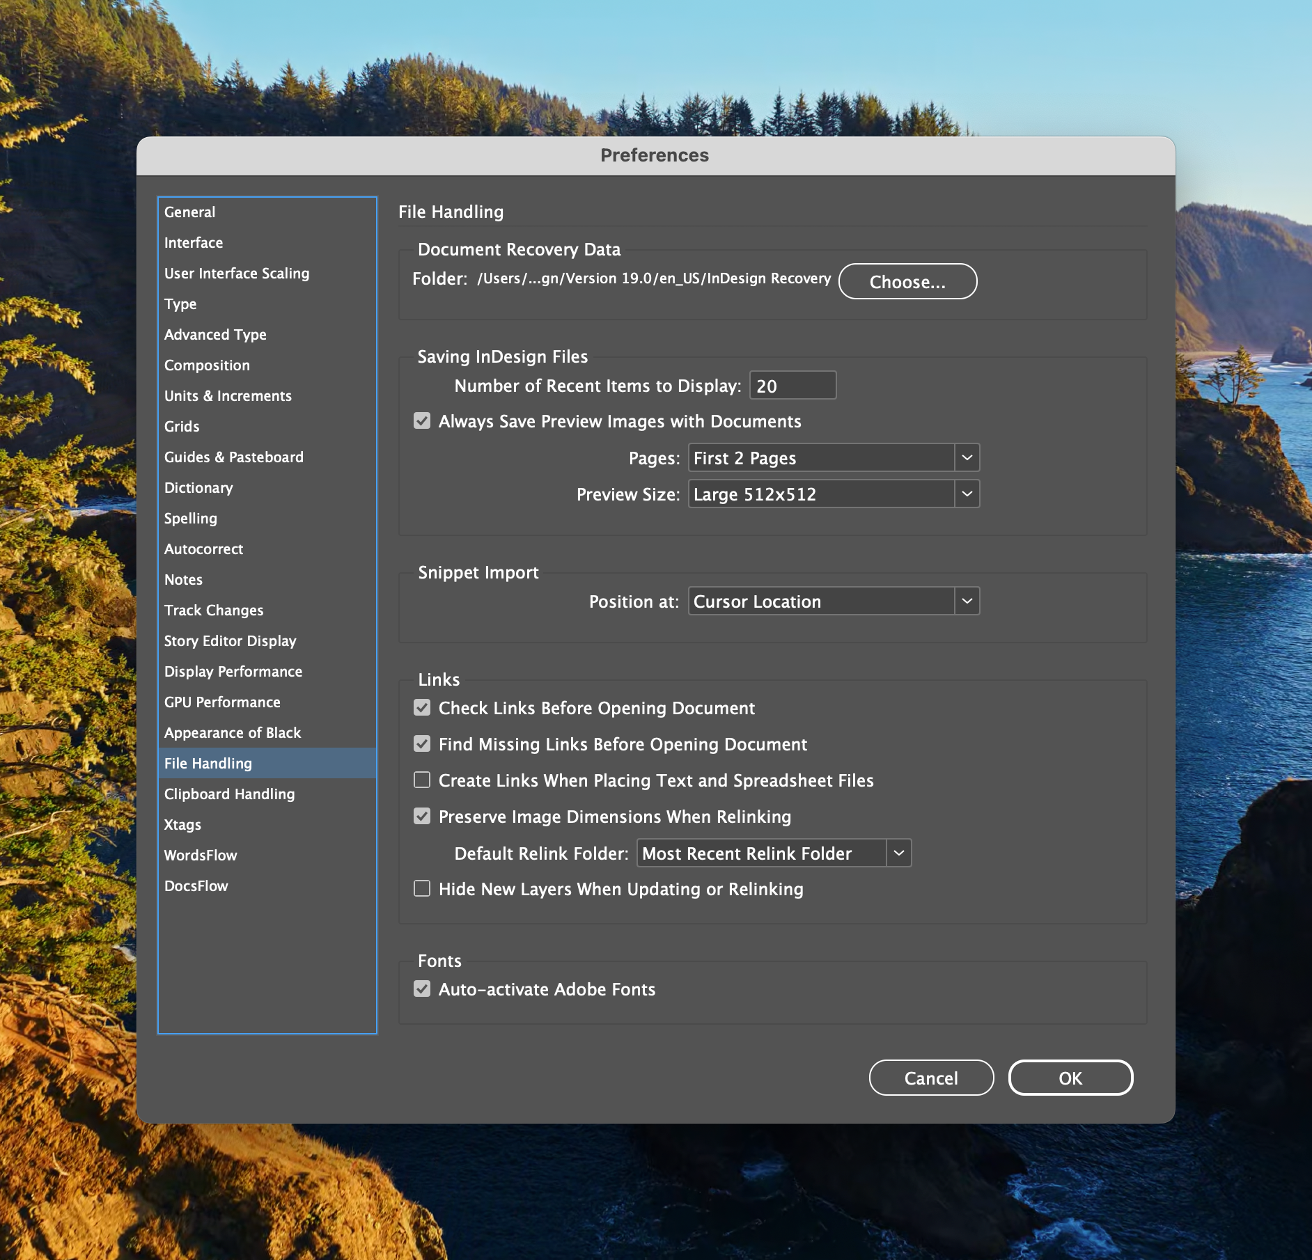
Task: Open the GPU Performance category
Action: pos(222,702)
